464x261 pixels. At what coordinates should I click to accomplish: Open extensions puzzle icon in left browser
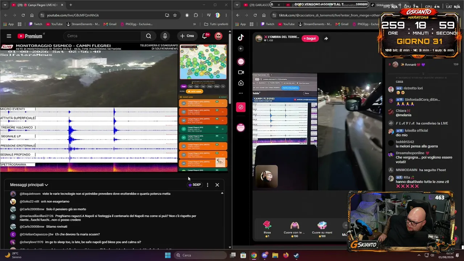196,15
